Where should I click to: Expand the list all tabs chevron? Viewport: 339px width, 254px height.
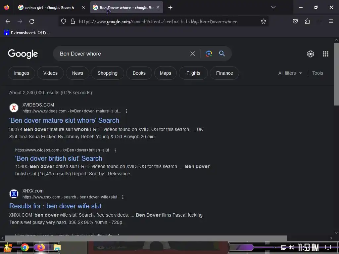pos(273,7)
